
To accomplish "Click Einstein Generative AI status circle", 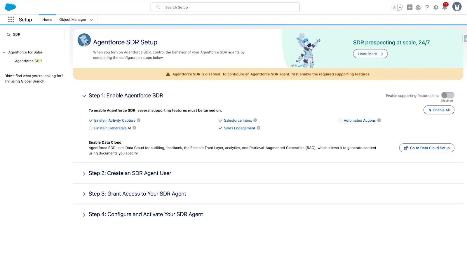I will pyautogui.click(x=90, y=128).
